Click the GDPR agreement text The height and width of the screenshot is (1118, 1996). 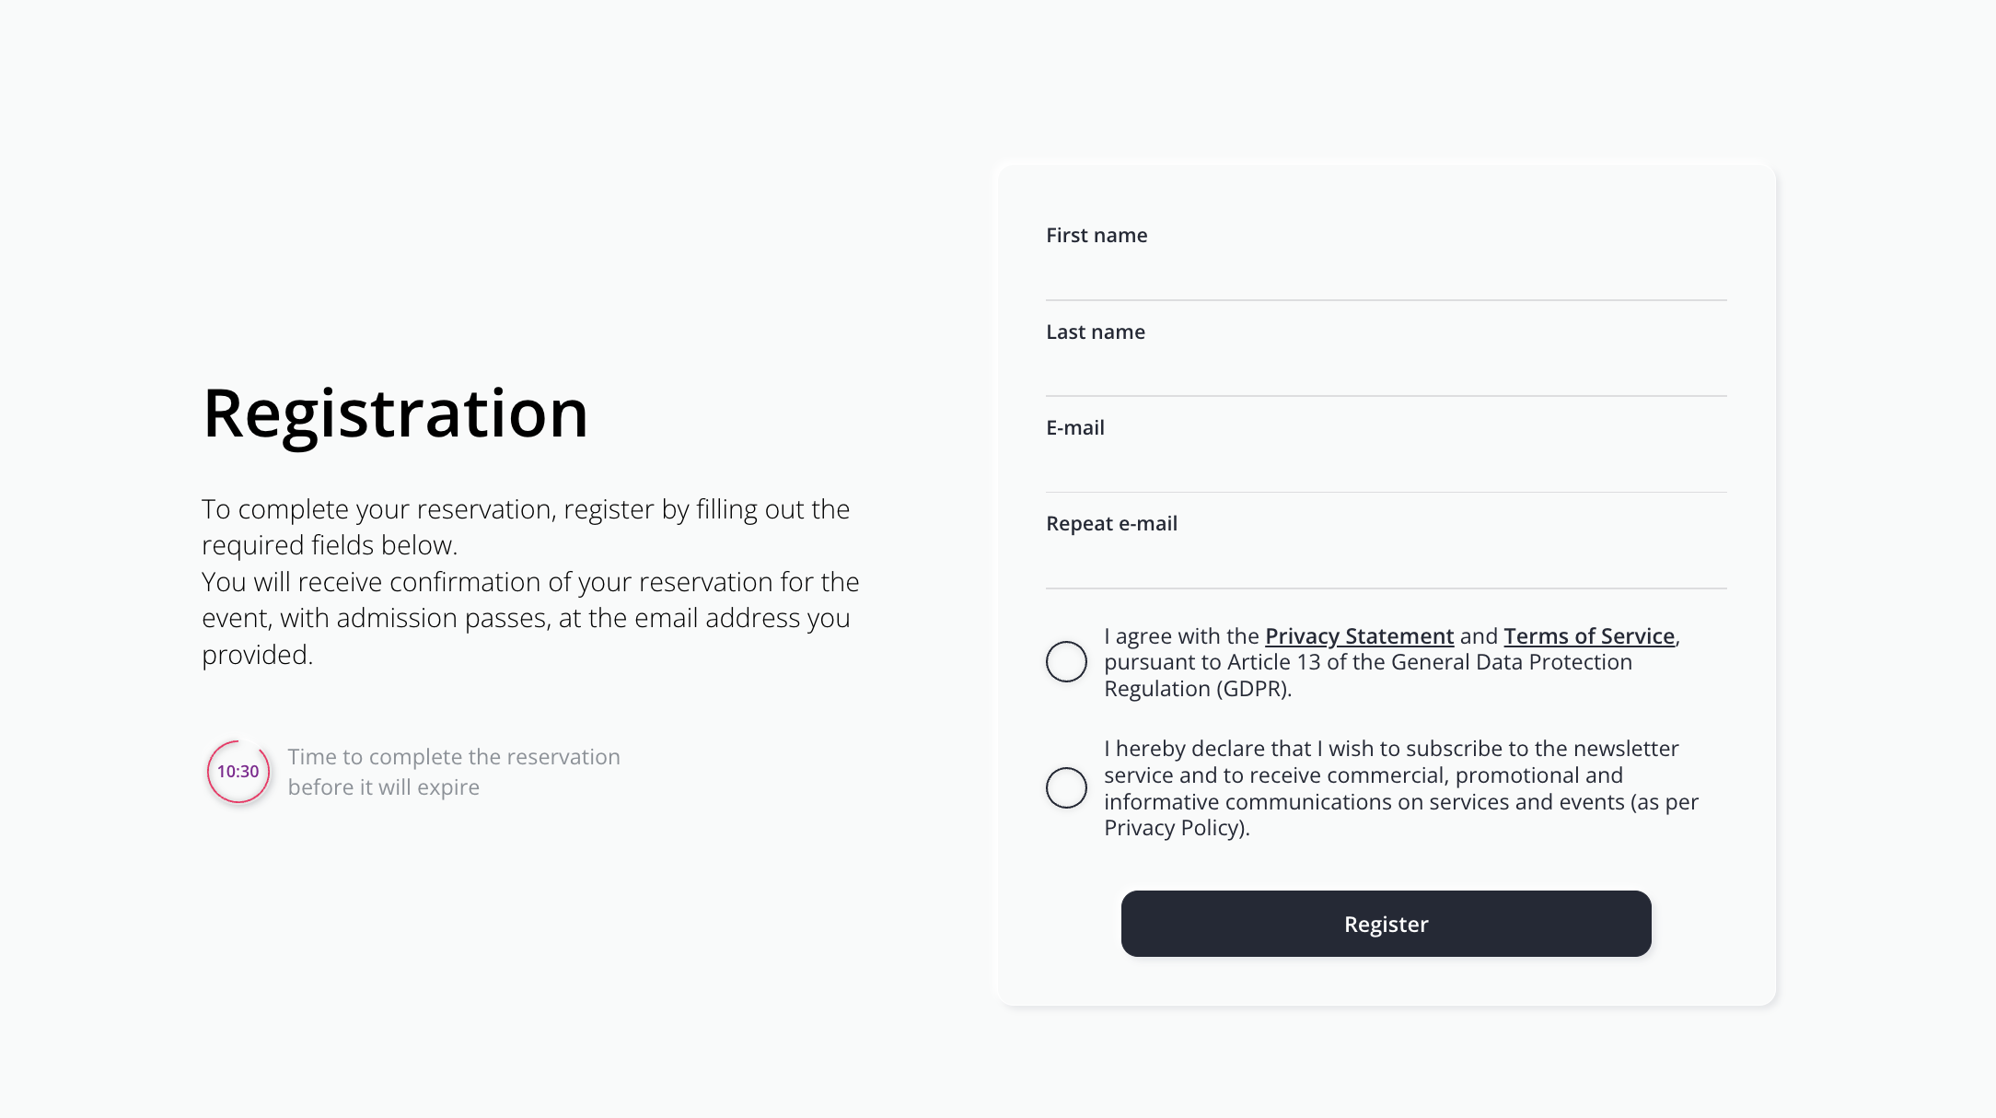tap(1392, 661)
